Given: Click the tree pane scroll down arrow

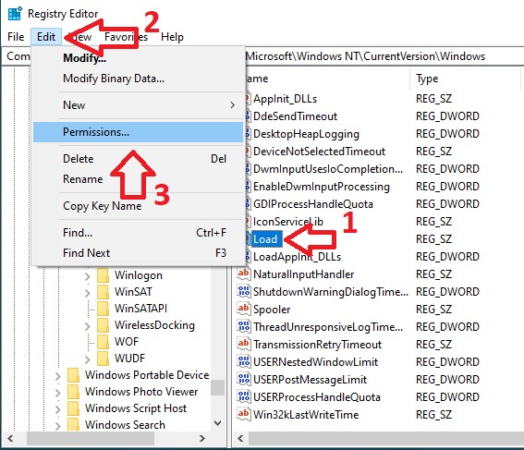Looking at the screenshot, I should click(x=218, y=423).
